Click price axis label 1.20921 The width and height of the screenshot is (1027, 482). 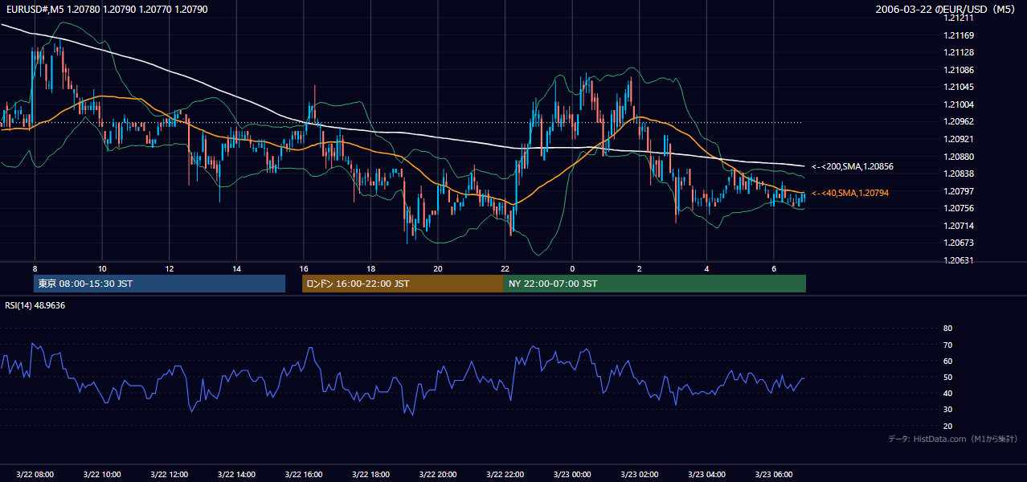pos(957,139)
